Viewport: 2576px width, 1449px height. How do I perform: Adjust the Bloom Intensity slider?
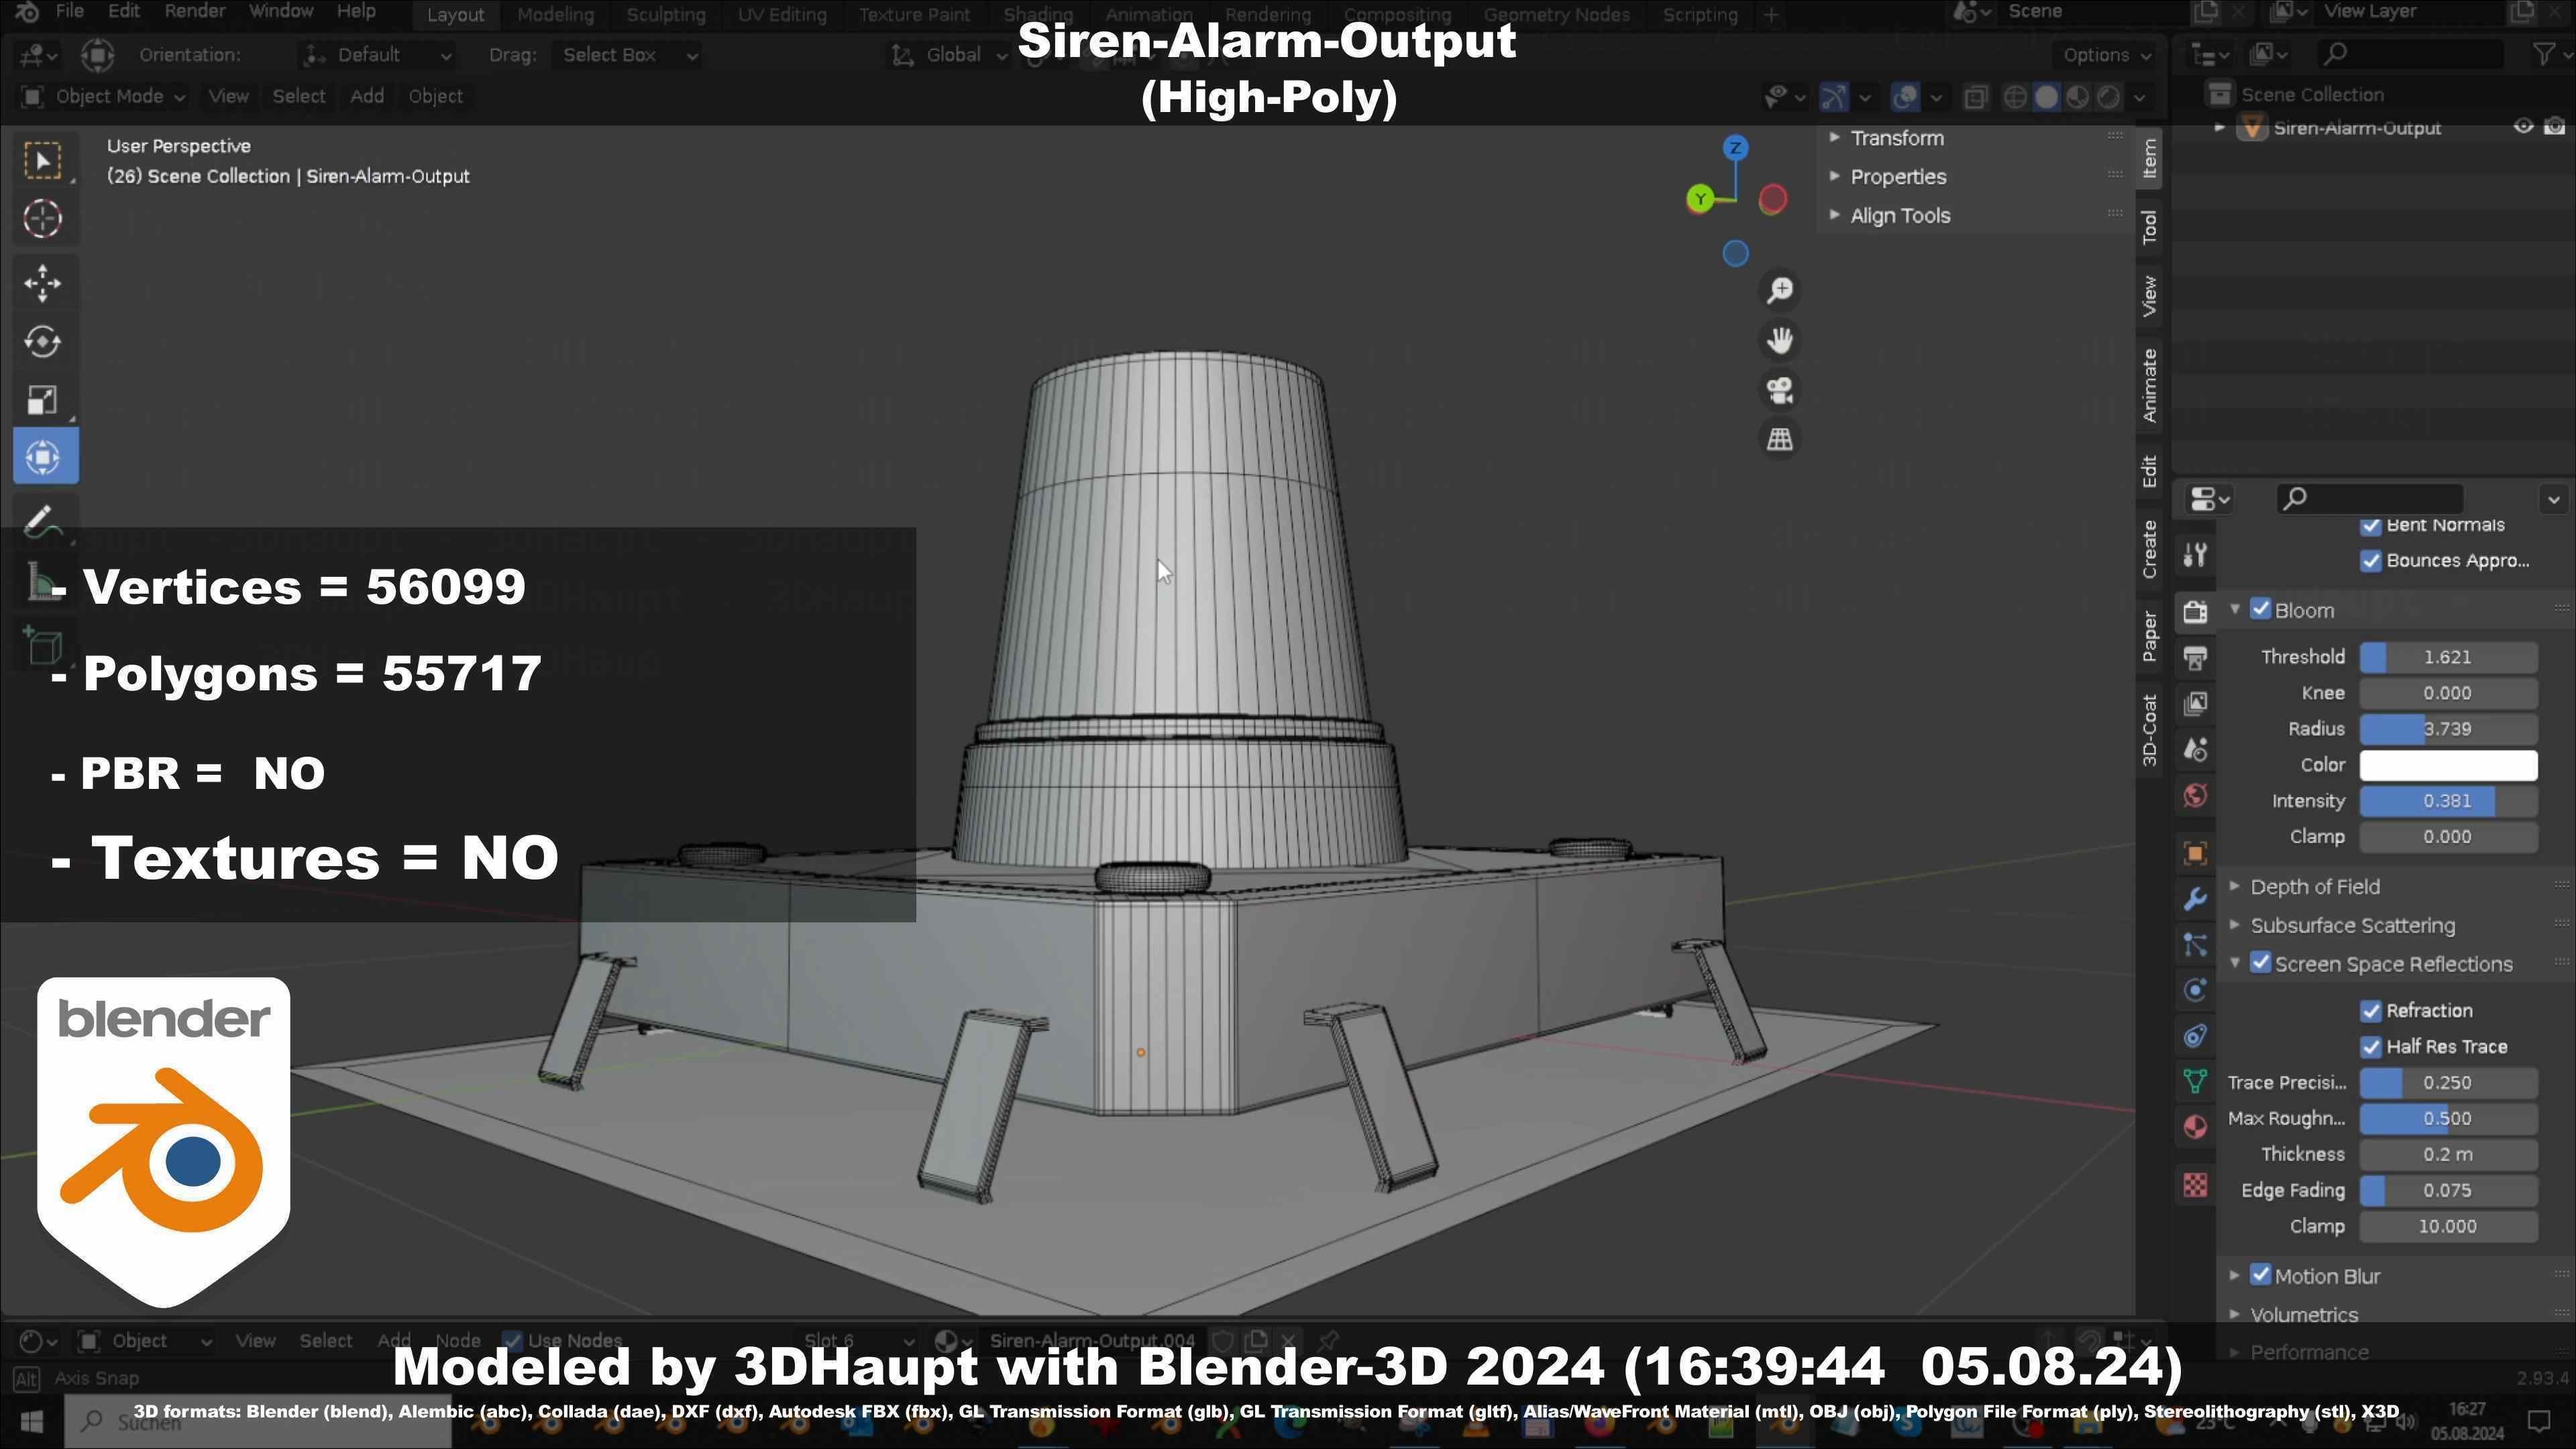click(2448, 801)
